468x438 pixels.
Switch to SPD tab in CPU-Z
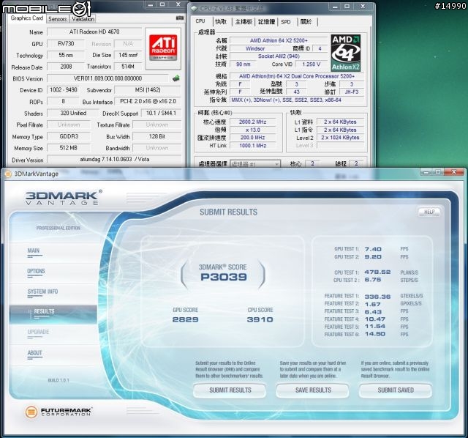[286, 21]
